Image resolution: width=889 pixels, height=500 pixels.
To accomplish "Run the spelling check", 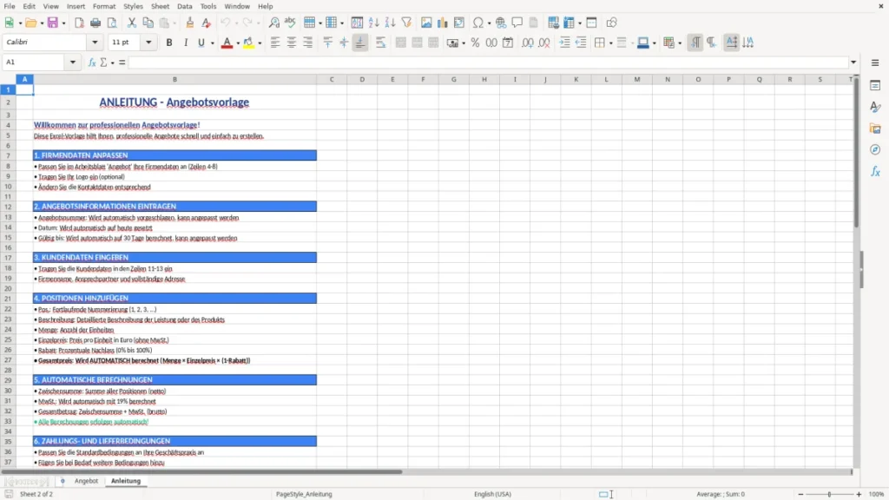I will 290,23.
